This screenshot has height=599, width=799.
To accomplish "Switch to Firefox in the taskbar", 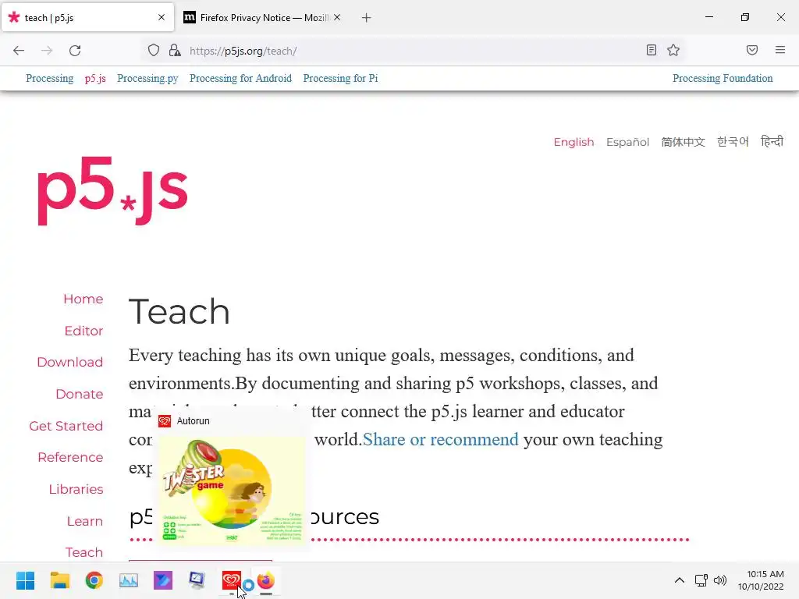I will (266, 580).
